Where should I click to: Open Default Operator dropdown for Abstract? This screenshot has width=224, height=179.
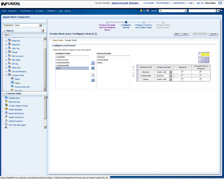click(x=170, y=72)
